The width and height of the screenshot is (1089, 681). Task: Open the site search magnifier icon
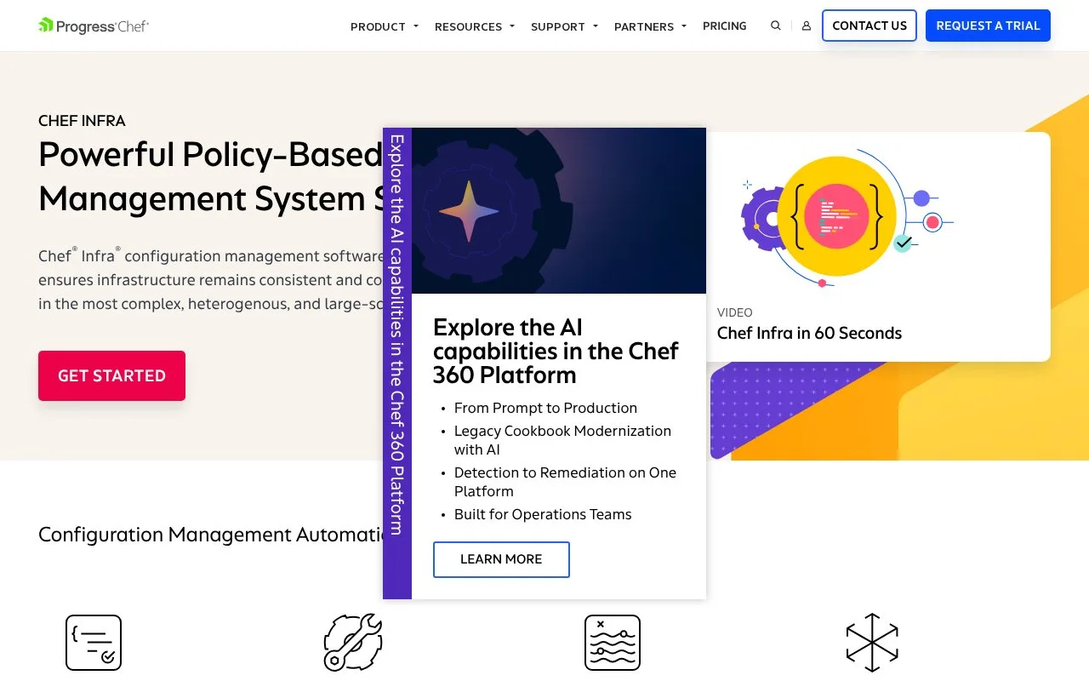776,26
